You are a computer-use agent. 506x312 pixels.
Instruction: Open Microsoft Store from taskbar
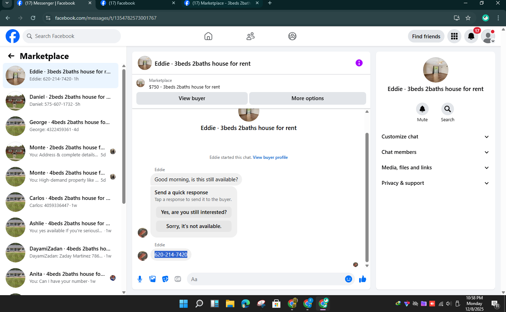click(x=277, y=304)
